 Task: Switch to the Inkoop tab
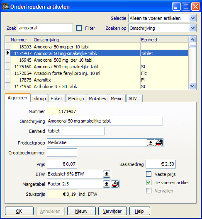(x=39, y=99)
